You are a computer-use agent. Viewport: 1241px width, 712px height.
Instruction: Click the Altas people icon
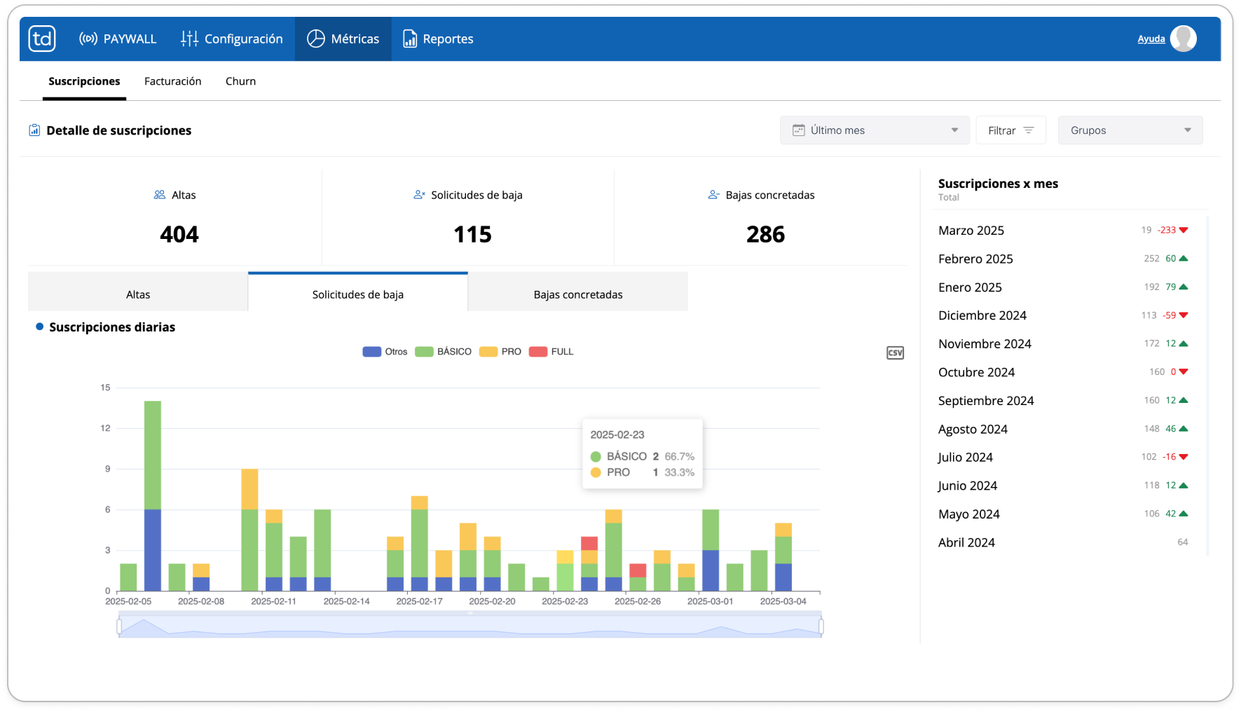click(x=160, y=195)
